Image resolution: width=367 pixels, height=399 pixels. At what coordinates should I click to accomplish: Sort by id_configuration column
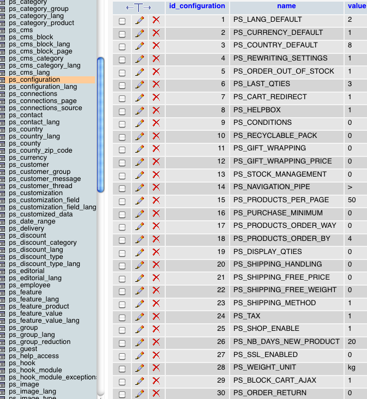coord(197,6)
